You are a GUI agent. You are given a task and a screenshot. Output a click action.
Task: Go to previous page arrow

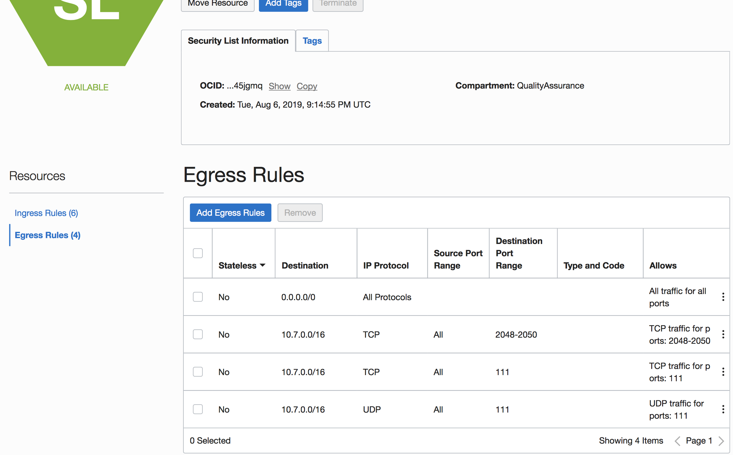(678, 441)
